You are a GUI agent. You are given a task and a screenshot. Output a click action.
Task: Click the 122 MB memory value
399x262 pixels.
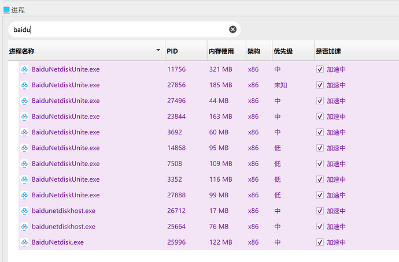pyautogui.click(x=221, y=242)
